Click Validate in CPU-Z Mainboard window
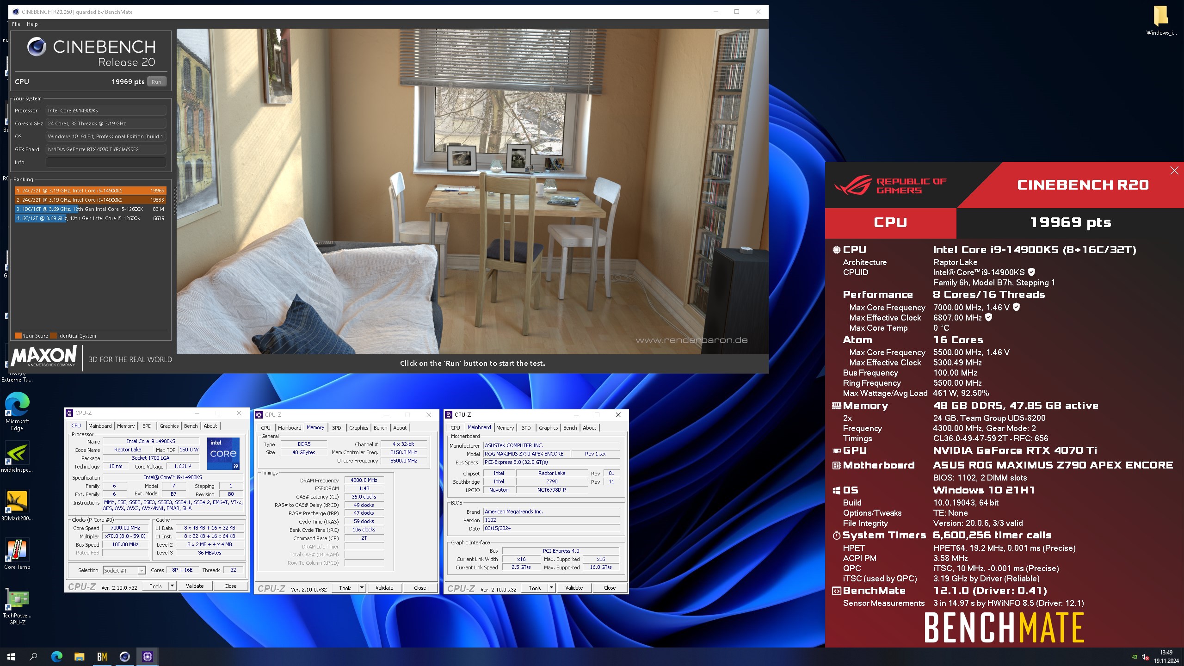Image resolution: width=1184 pixels, height=666 pixels. click(x=574, y=588)
